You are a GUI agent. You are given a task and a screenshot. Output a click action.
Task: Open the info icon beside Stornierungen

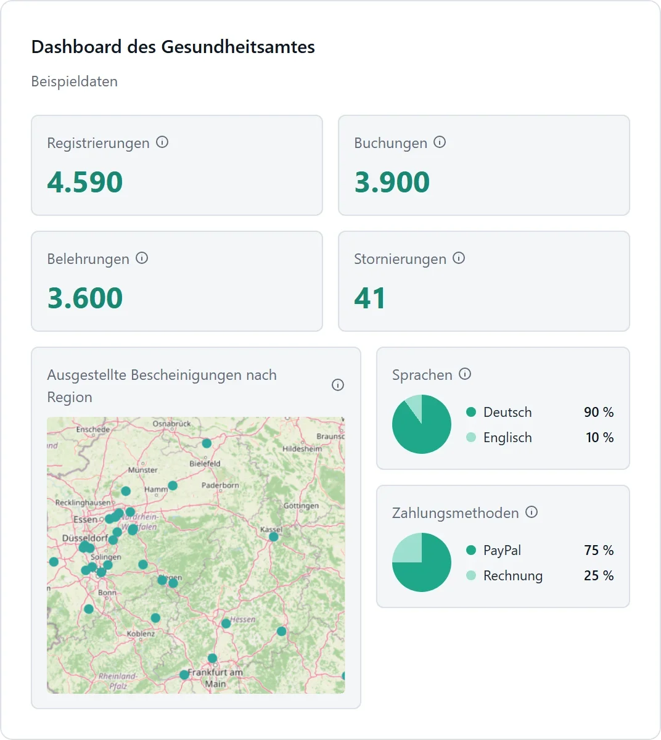[x=459, y=258]
